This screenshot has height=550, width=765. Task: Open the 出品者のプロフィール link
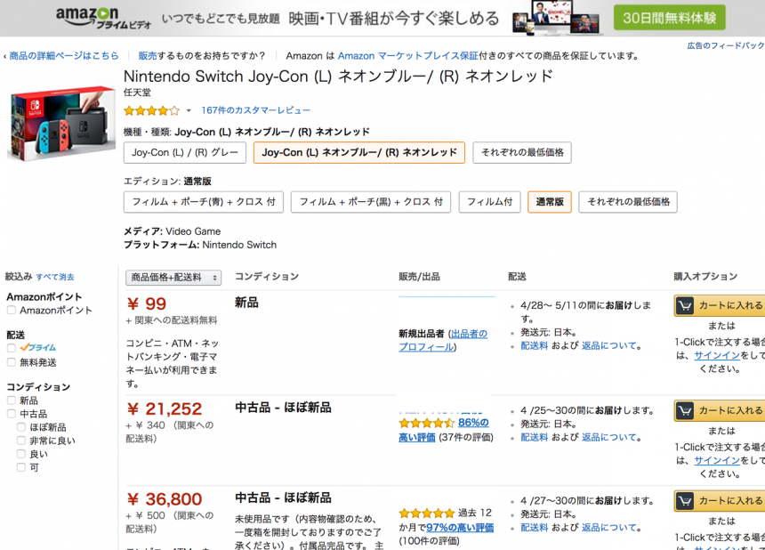point(443,340)
